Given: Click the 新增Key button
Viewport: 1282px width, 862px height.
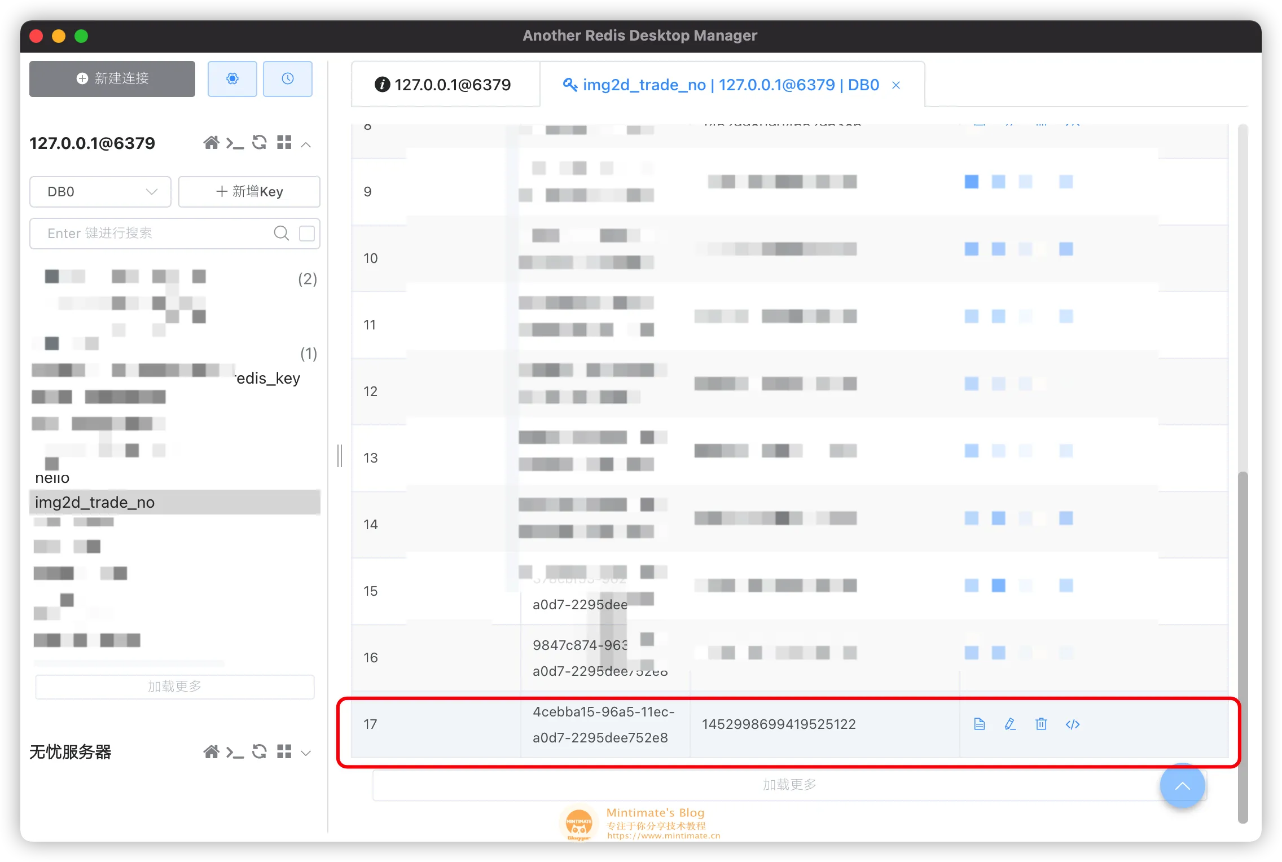Looking at the screenshot, I should pos(249,192).
